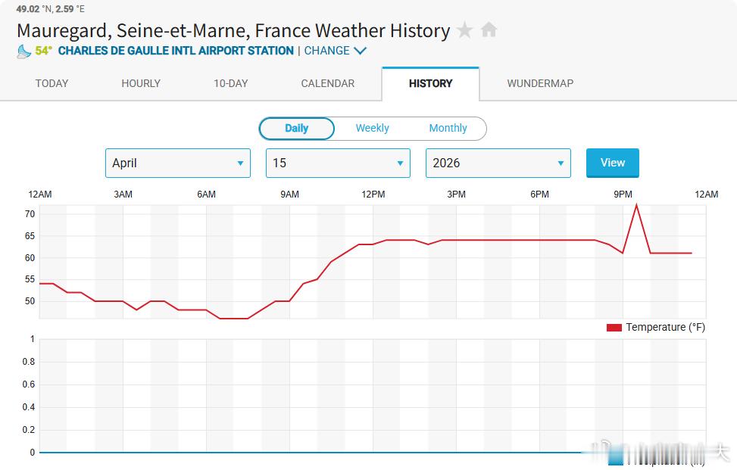Image resolution: width=737 pixels, height=470 pixels.
Task: Switch to the Weekly view
Action: [372, 129]
